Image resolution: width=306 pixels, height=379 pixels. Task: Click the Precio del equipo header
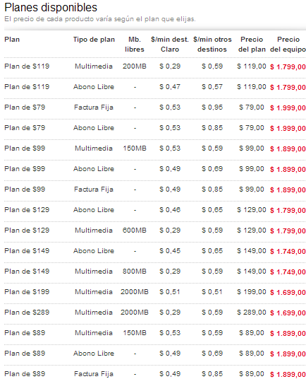(288, 45)
